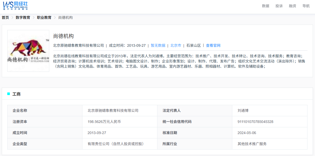Select the 企业名称 label cell
Image resolution: width=315 pixels, height=156 pixels.
pyautogui.click(x=45, y=111)
